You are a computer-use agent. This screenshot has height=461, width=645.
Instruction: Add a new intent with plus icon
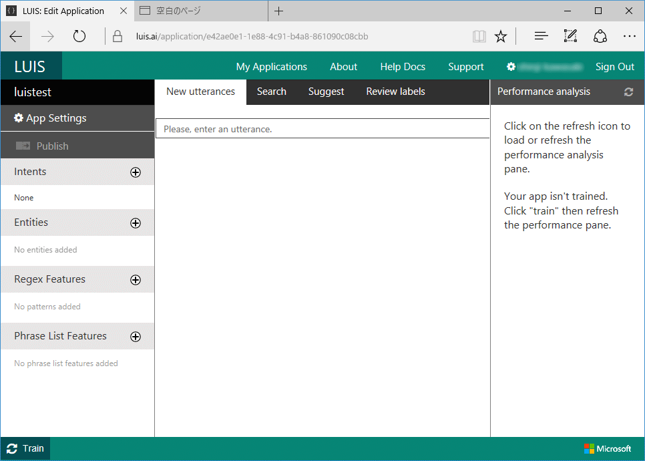[136, 172]
